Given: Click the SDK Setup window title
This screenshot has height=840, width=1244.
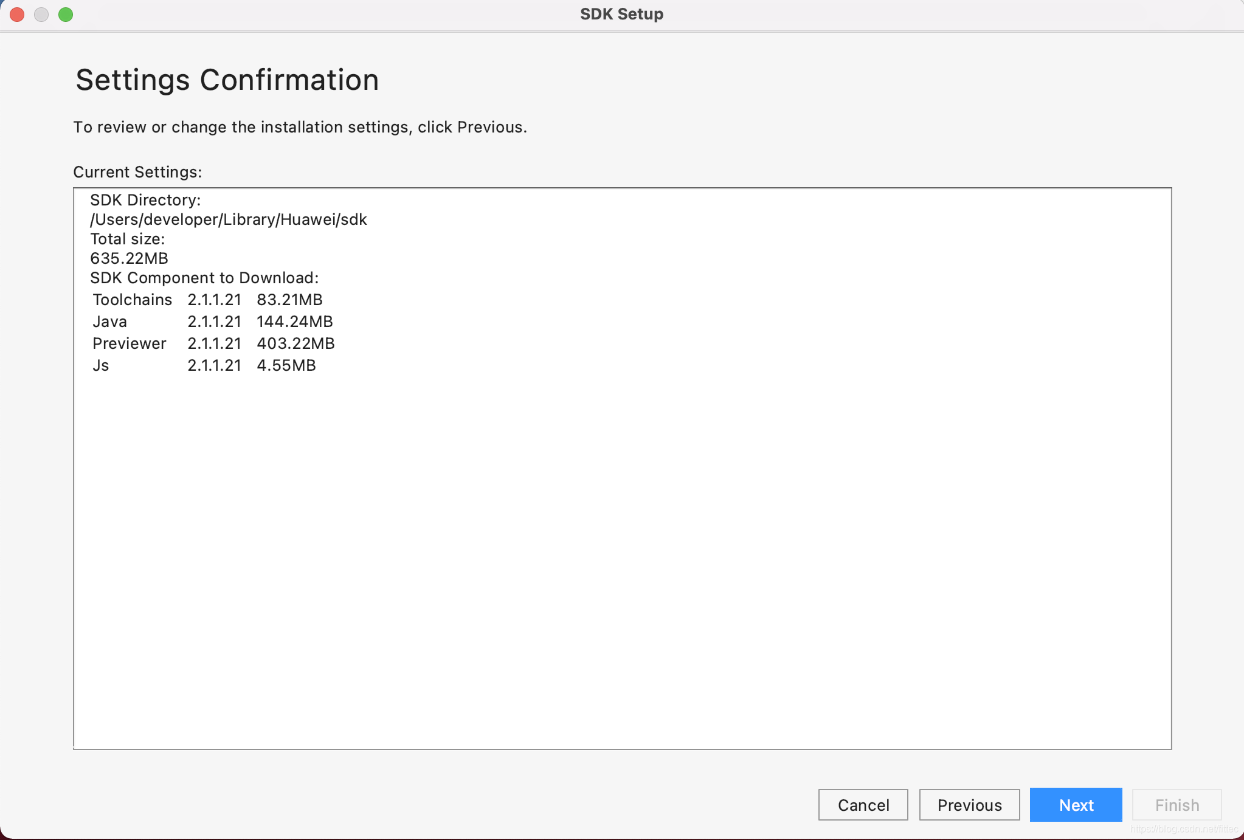Looking at the screenshot, I should click(x=621, y=14).
